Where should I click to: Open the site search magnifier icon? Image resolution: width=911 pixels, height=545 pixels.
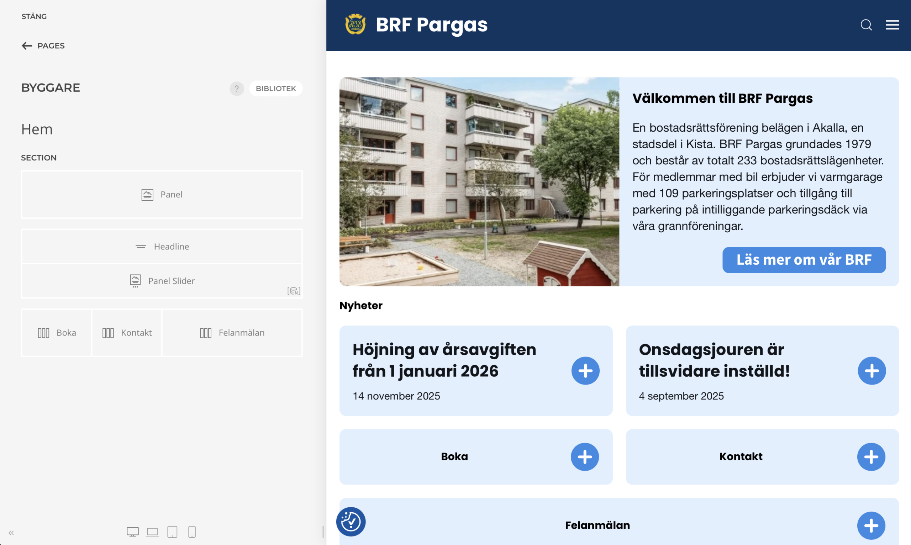[x=866, y=25]
